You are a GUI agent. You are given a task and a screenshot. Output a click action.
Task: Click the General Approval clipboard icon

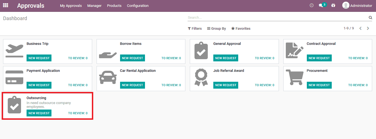coord(201,51)
